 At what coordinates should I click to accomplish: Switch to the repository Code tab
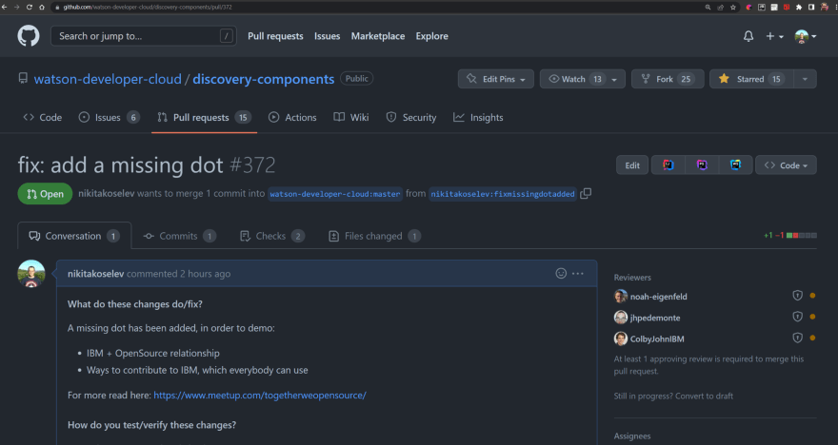click(x=43, y=117)
